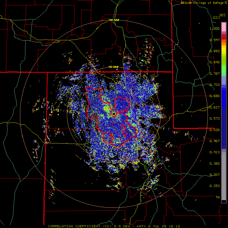Click the 16:18 time stamp
Viewport: 228px width, 228px height.
click(175, 226)
